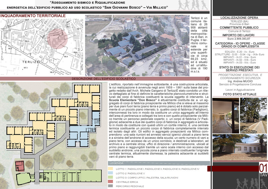Click the Inquadramento Territoriale title

pos(33,16)
